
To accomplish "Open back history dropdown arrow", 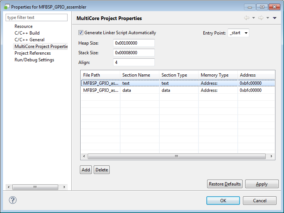I will 253,18.
